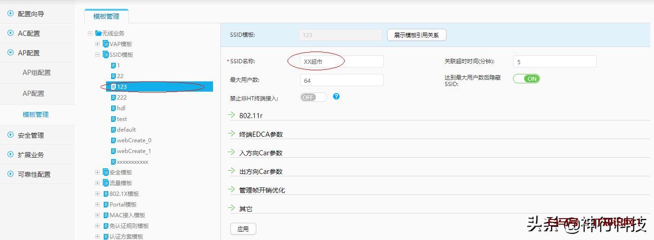The width and height of the screenshot is (654, 240).
Task: Select webCreate_0 template in tree
Action: pos(134,140)
